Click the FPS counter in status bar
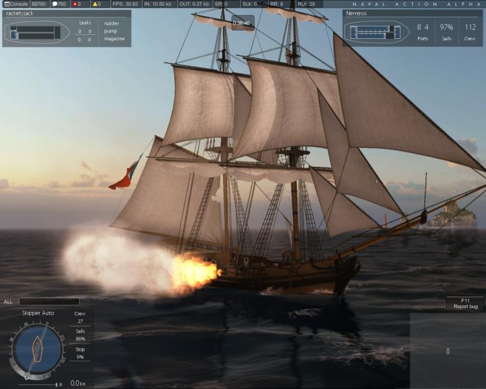This screenshot has height=389, width=486. coord(125,4)
